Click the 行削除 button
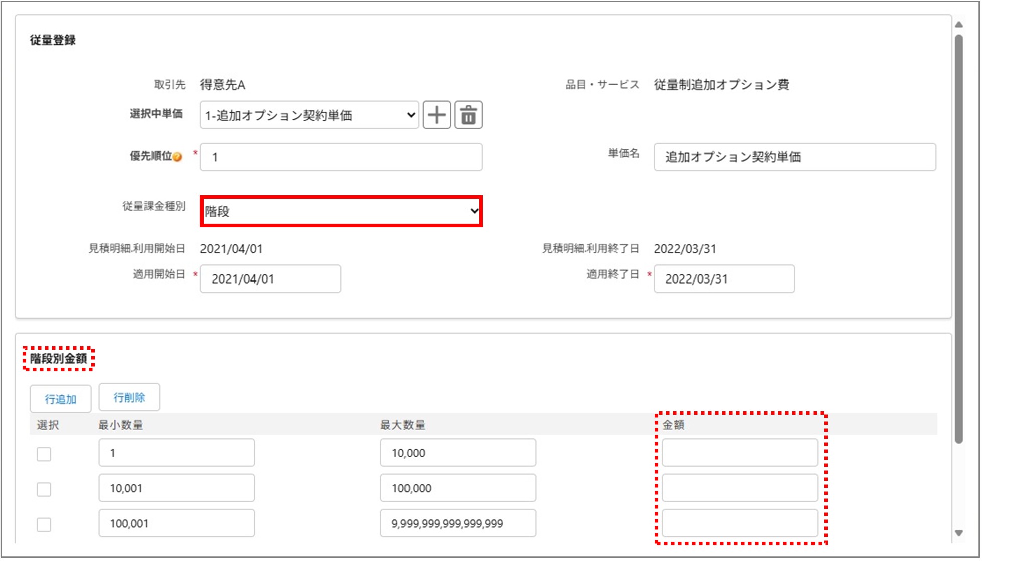The image size is (1016, 561). [129, 398]
